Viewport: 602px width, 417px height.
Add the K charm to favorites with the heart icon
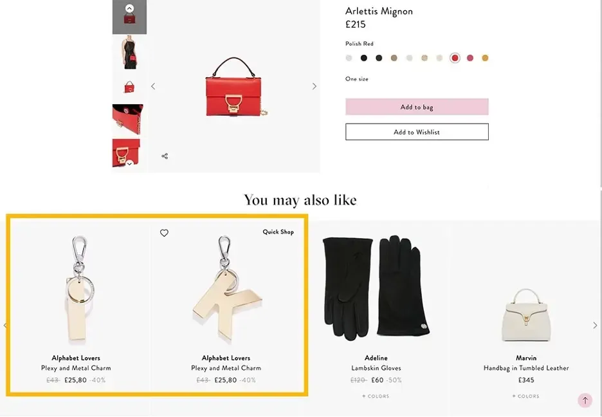click(x=164, y=233)
